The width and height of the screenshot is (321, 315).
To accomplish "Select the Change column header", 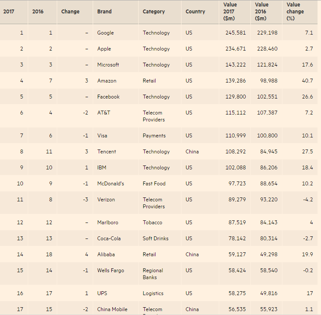I will (70, 12).
